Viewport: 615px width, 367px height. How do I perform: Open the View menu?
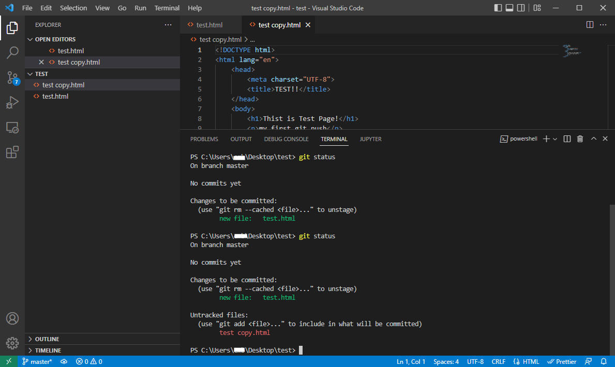102,8
